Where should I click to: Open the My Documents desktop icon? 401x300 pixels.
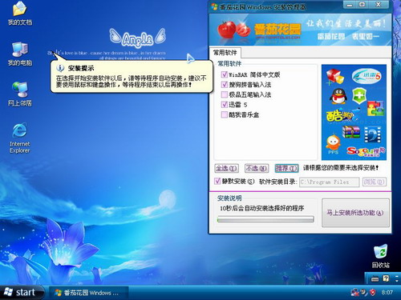(20, 14)
